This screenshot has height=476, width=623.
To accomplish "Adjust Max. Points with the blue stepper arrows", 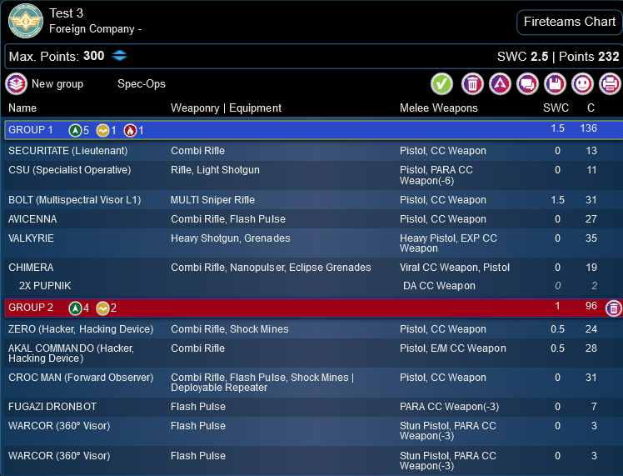I will pos(120,56).
